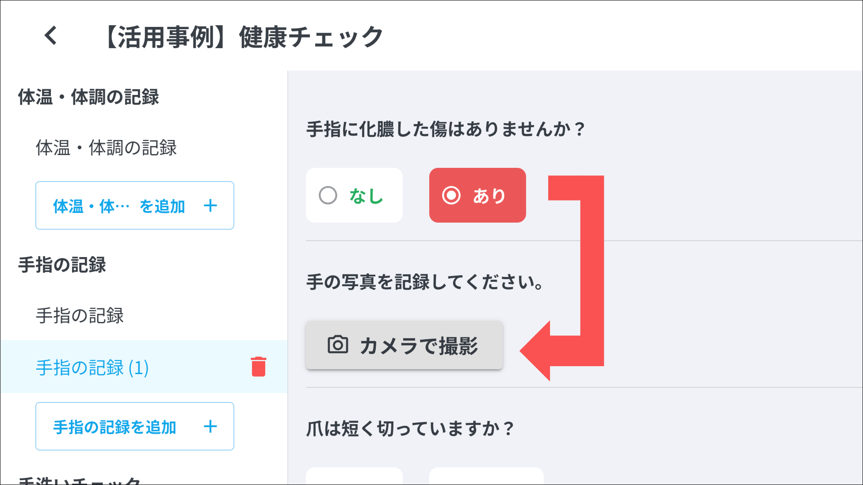The width and height of the screenshot is (863, 485).
Task: Open 体温・体調の記録 sidebar entry
Action: point(106,148)
